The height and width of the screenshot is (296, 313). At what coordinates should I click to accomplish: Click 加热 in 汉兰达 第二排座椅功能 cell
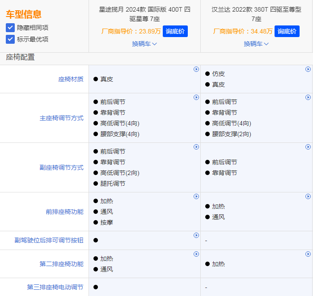tap(218, 264)
